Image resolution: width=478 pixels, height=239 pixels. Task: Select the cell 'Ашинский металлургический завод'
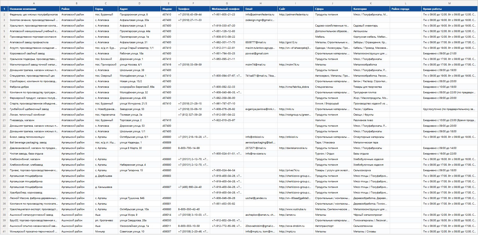pos(34,215)
